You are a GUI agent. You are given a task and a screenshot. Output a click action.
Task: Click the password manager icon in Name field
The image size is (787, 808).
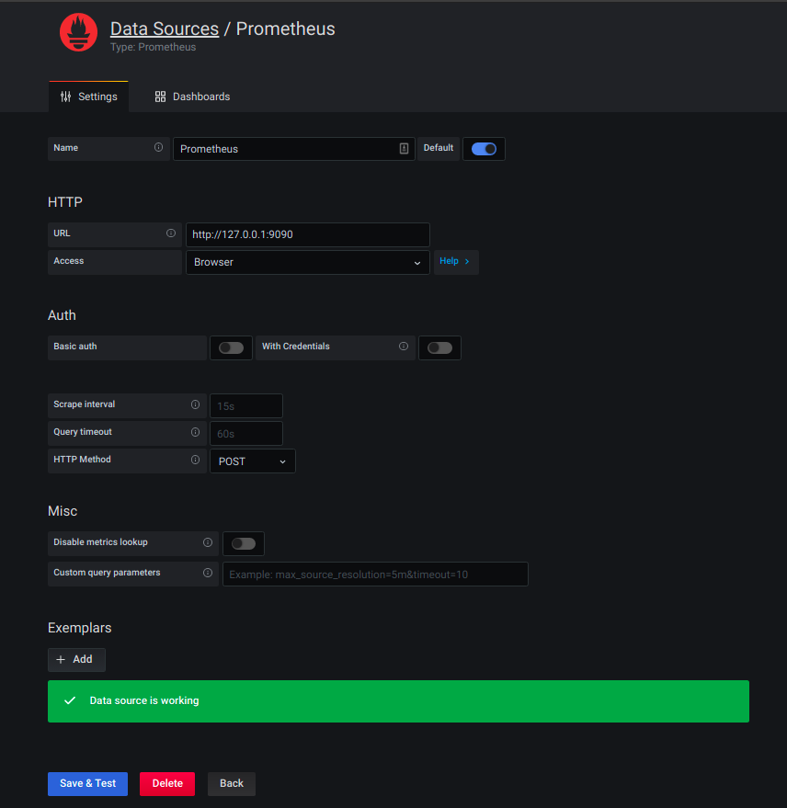tap(404, 148)
